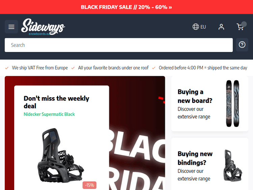The image size is (253, 190).
Task: Open the user account icon
Action: [221, 27]
